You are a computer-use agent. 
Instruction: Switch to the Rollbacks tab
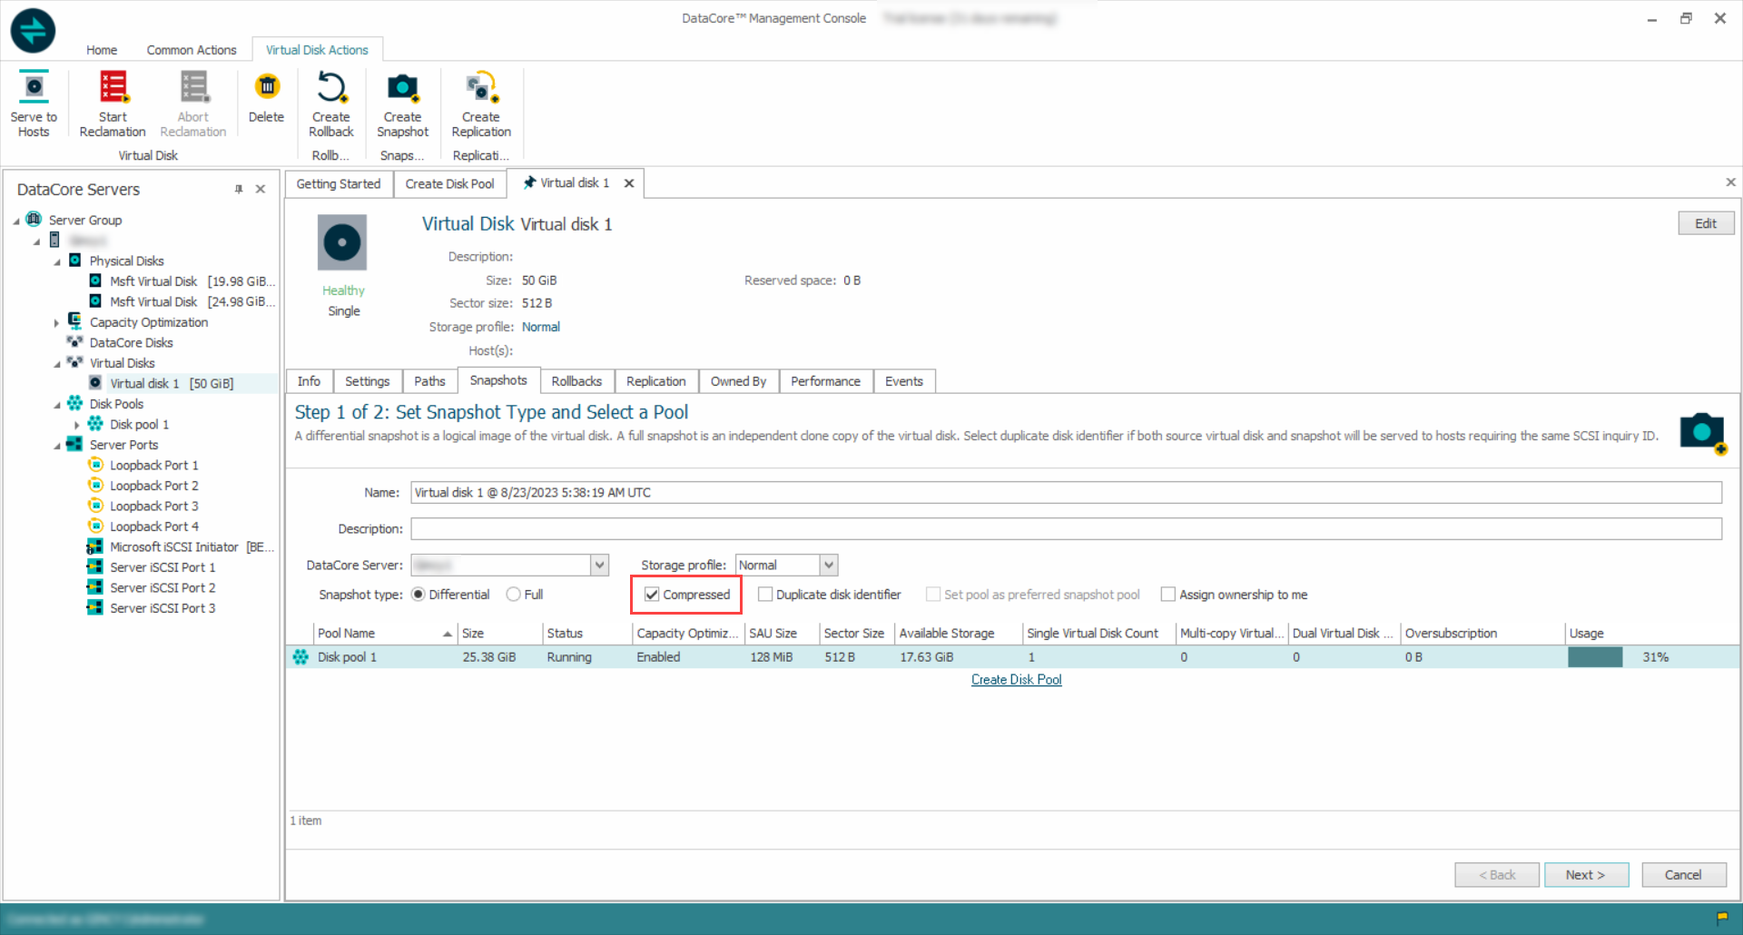576,381
